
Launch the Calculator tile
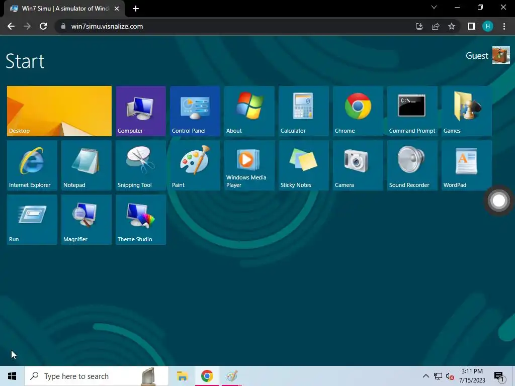[303, 111]
